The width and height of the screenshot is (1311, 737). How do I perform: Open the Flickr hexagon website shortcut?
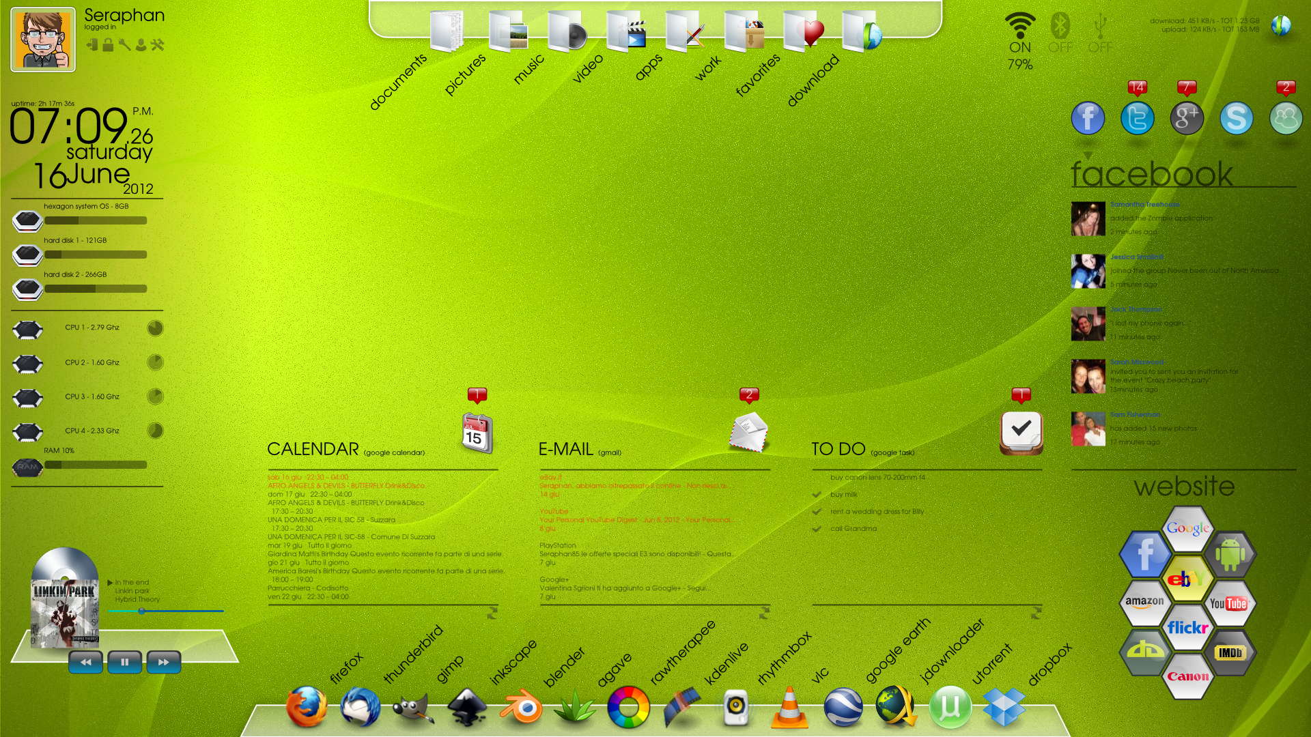(1187, 628)
